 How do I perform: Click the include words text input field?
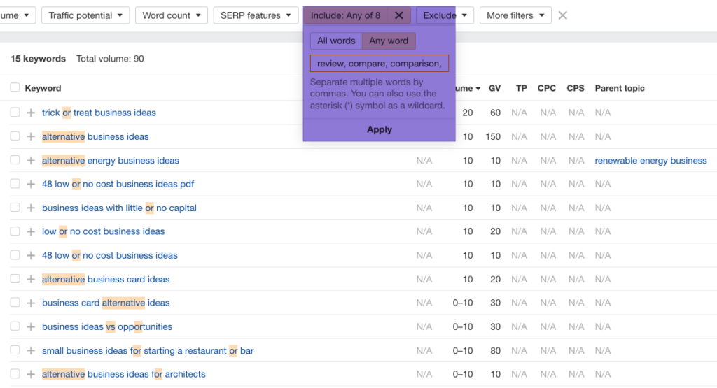[x=379, y=64]
